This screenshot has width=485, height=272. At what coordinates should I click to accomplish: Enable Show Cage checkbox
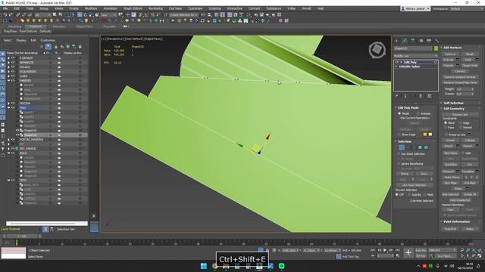(399, 134)
